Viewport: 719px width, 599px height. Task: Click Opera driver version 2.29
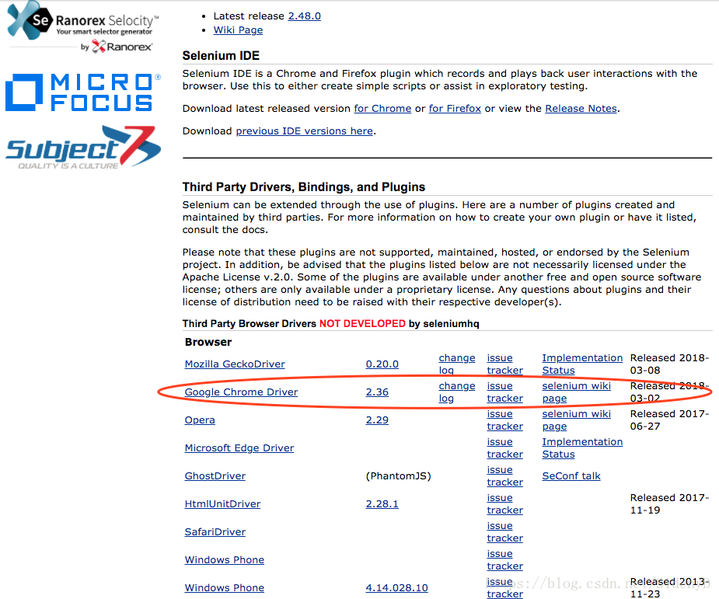(x=377, y=420)
